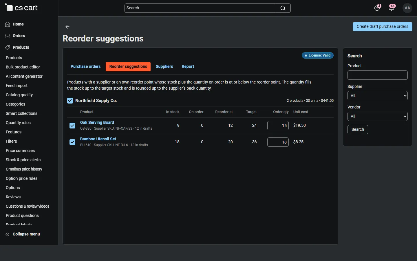
Task: Edit the Oak Serving Board order qty
Action: point(278,126)
